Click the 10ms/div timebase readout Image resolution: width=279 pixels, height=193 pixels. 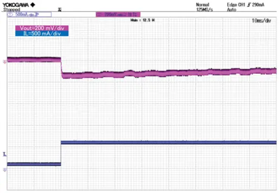click(x=261, y=21)
